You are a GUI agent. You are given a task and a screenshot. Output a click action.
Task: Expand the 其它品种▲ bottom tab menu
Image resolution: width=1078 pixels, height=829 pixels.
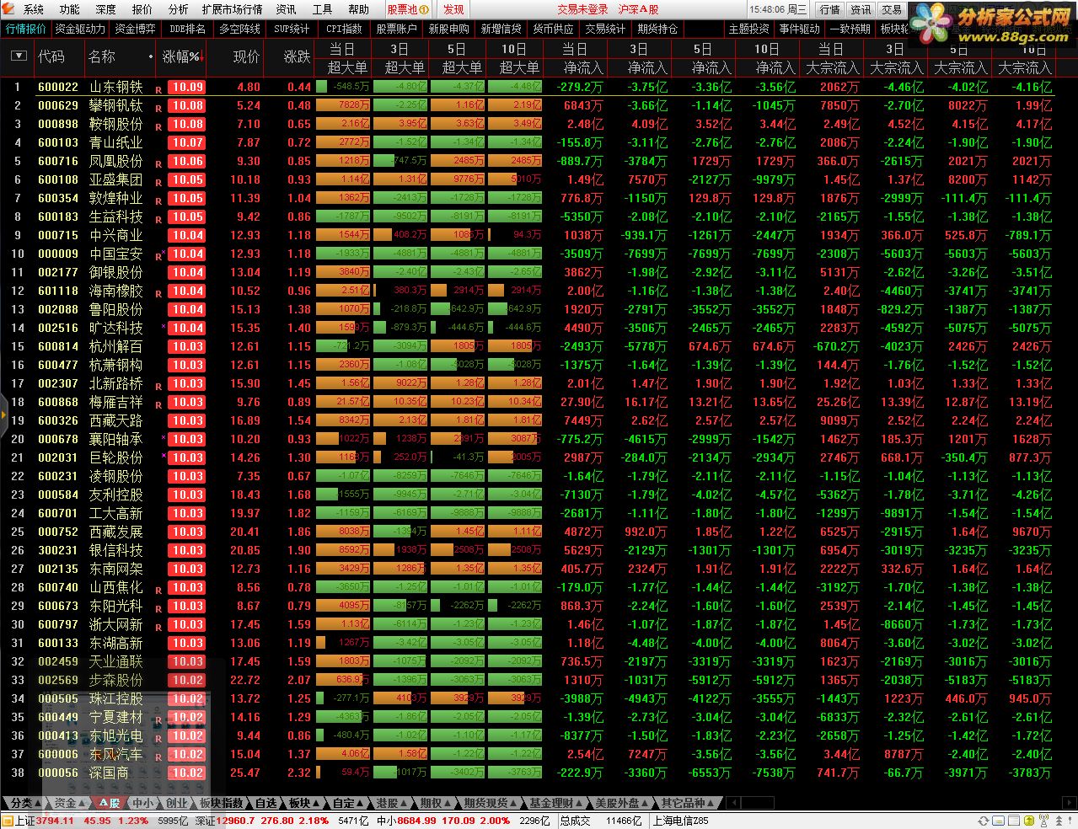[x=687, y=803]
